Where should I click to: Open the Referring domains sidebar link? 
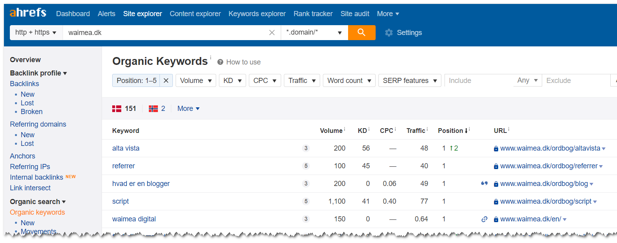point(38,124)
